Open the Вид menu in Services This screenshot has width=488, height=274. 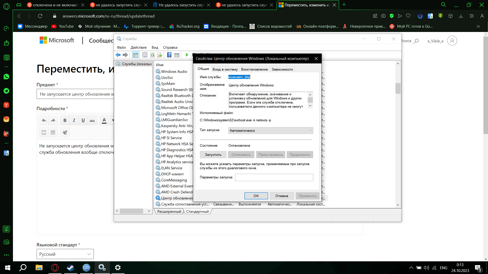click(x=155, y=47)
